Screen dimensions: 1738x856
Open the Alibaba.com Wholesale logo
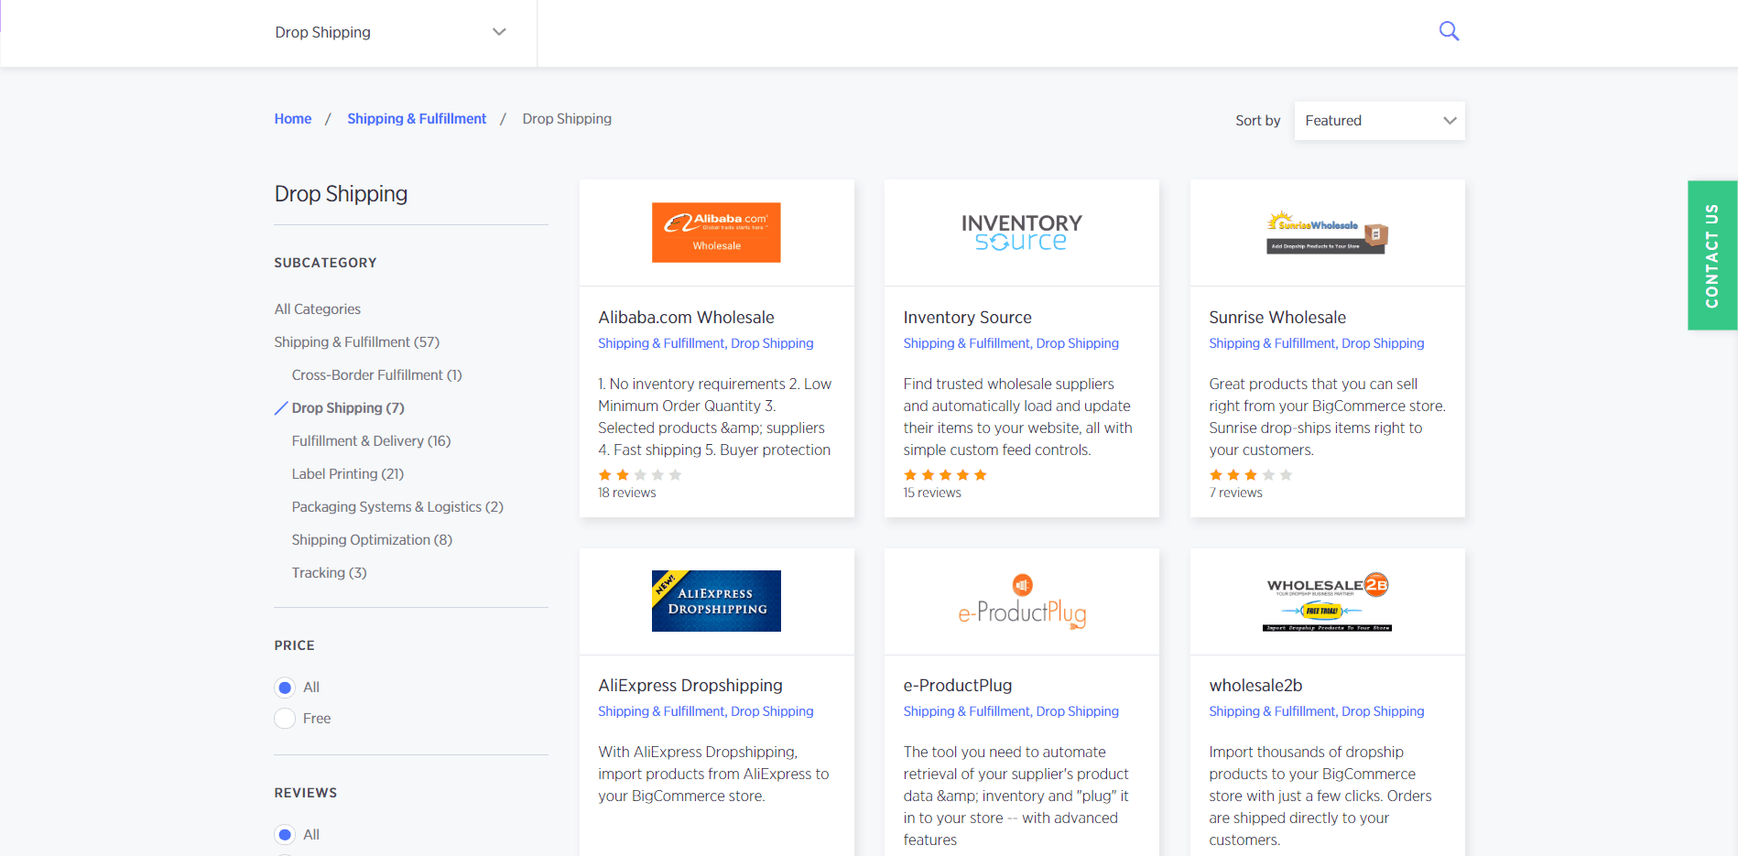pos(716,233)
